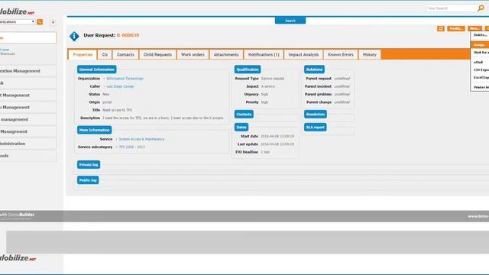
Task: Click the Title value 'Need access to TFS'
Action: point(117,110)
